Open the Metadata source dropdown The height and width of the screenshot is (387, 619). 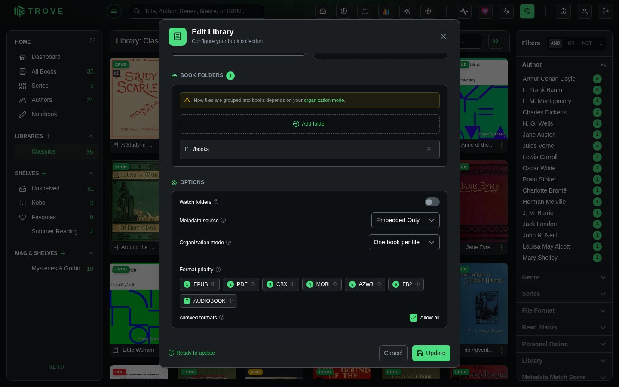coord(405,220)
